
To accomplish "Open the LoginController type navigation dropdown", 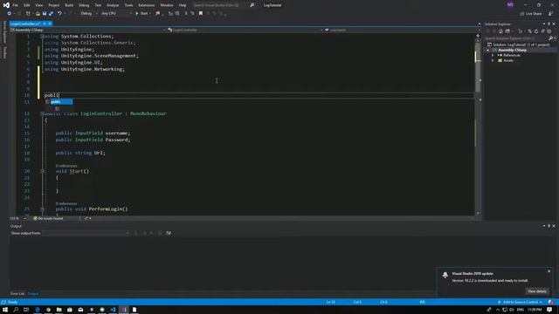I will pyautogui.click(x=245, y=30).
